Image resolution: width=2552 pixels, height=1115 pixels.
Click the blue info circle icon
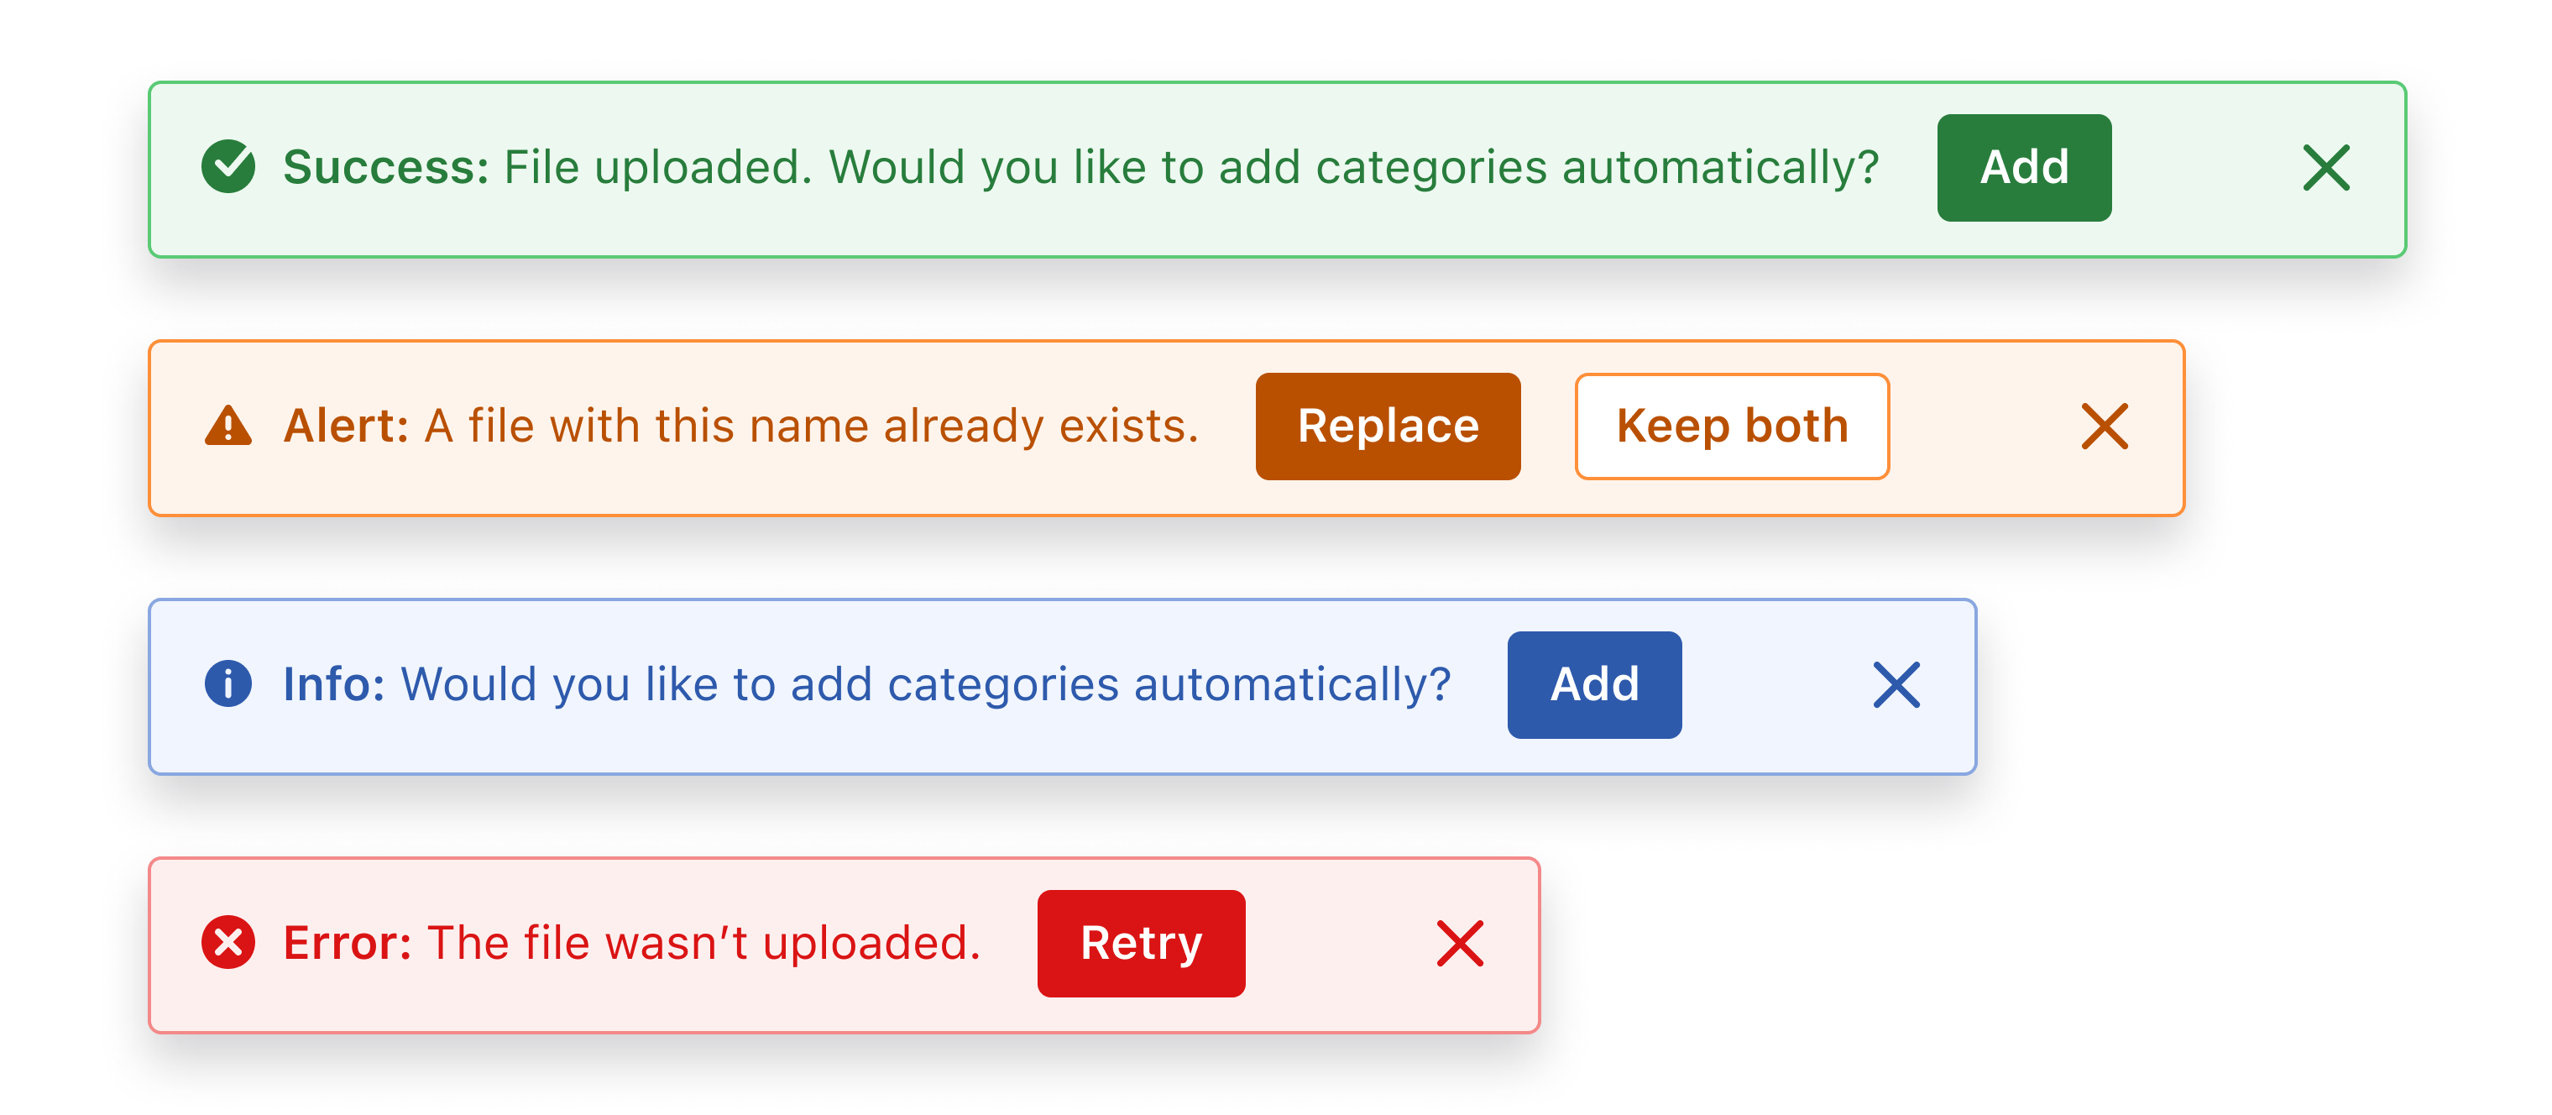pyautogui.click(x=229, y=684)
